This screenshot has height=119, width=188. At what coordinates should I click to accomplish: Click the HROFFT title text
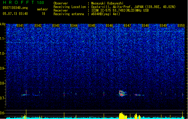click(19, 2)
